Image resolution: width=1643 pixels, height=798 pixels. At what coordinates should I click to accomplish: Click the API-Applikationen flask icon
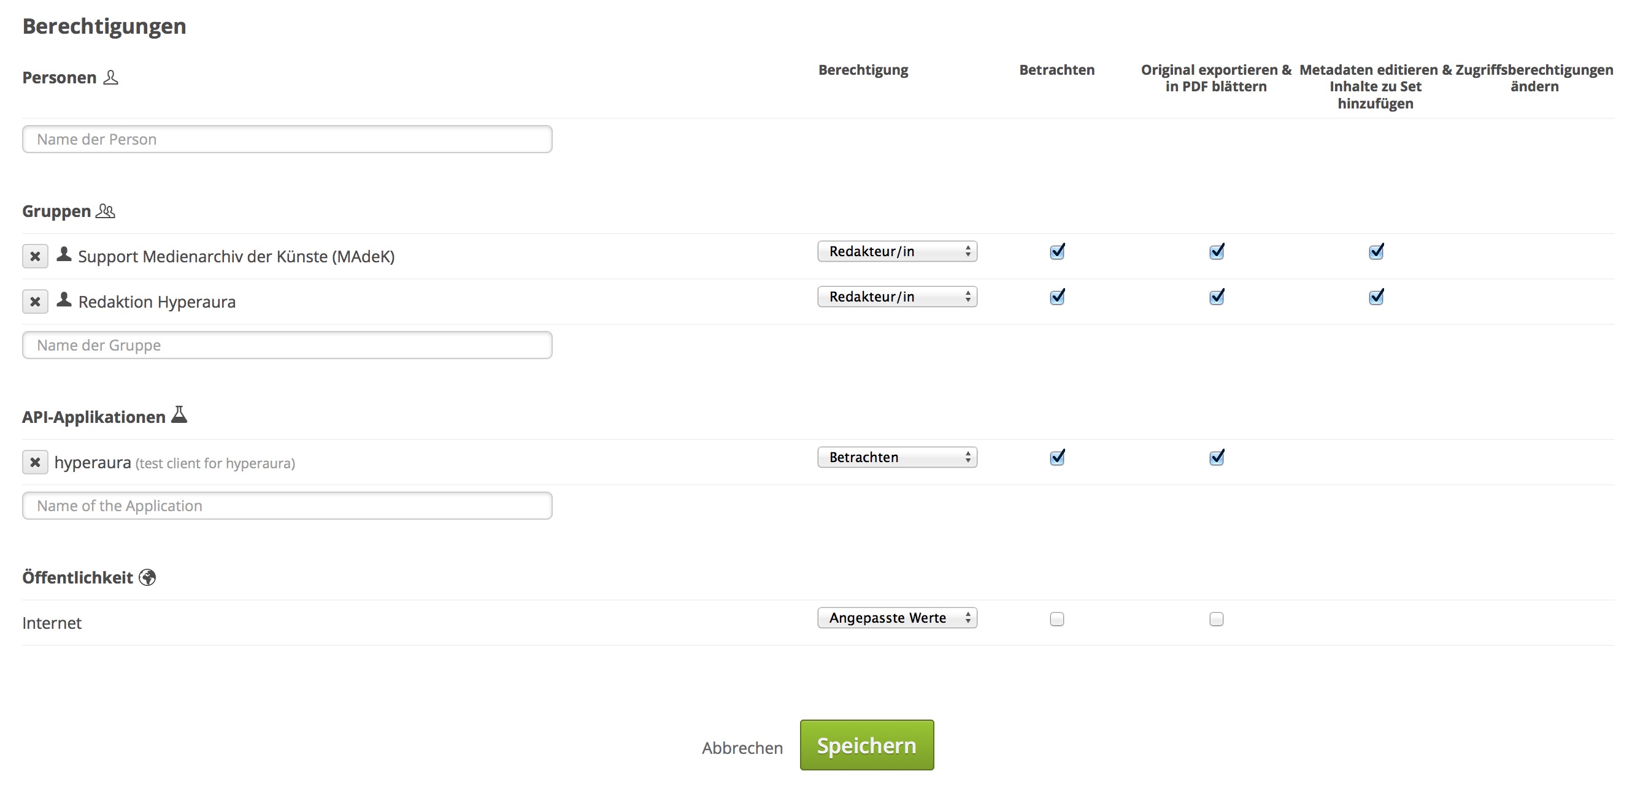click(x=179, y=415)
